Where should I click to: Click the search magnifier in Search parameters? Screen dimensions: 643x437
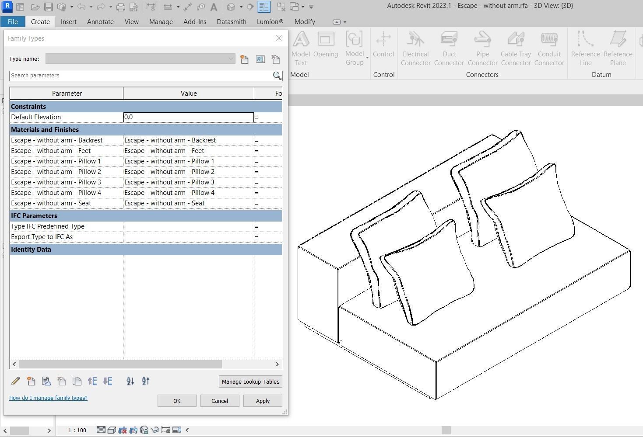[277, 76]
